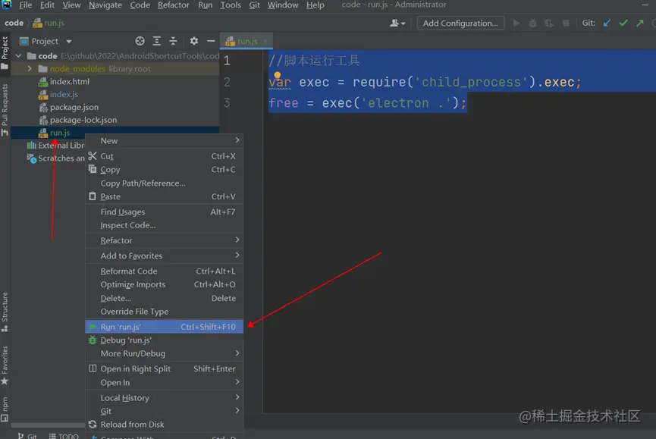Screen dimensions: 656x439
Task: Open the Pull Requests side tab
Action: coord(5,109)
